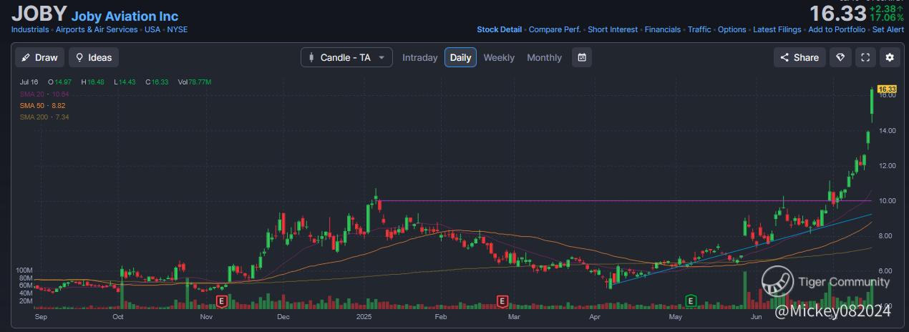This screenshot has height=332, width=909.
Task: Switch to Weekly timeframe
Action: pyautogui.click(x=499, y=57)
